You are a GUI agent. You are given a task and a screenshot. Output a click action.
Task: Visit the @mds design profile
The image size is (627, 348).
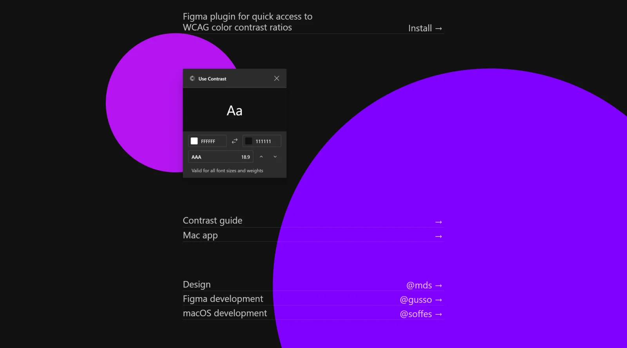coord(424,285)
